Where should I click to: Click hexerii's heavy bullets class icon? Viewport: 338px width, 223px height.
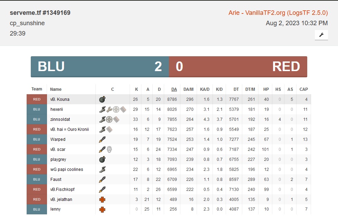pyautogui.click(x=123, y=109)
